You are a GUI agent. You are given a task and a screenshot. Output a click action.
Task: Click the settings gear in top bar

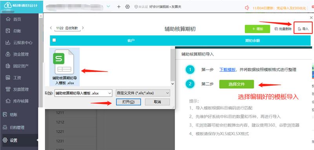point(127,7)
